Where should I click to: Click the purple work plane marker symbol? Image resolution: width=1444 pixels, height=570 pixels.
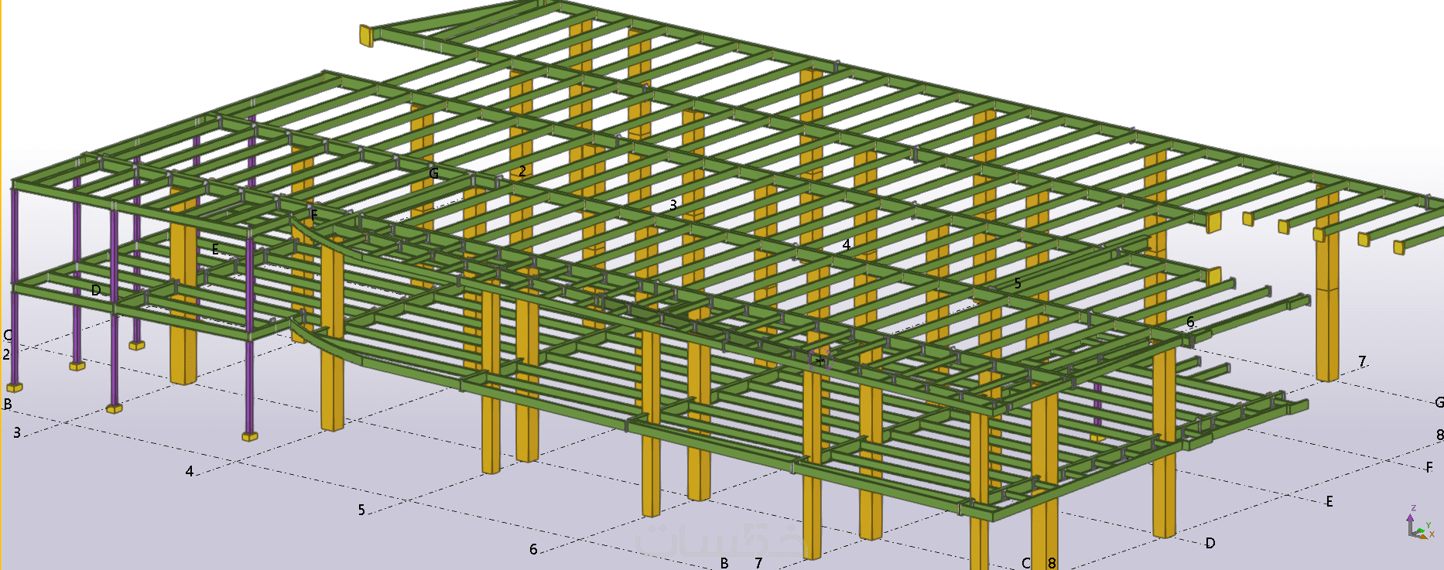tap(820, 359)
